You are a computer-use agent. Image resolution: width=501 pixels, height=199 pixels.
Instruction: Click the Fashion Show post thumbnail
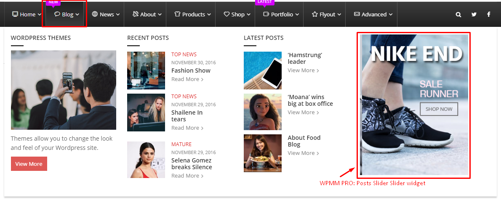point(146,71)
